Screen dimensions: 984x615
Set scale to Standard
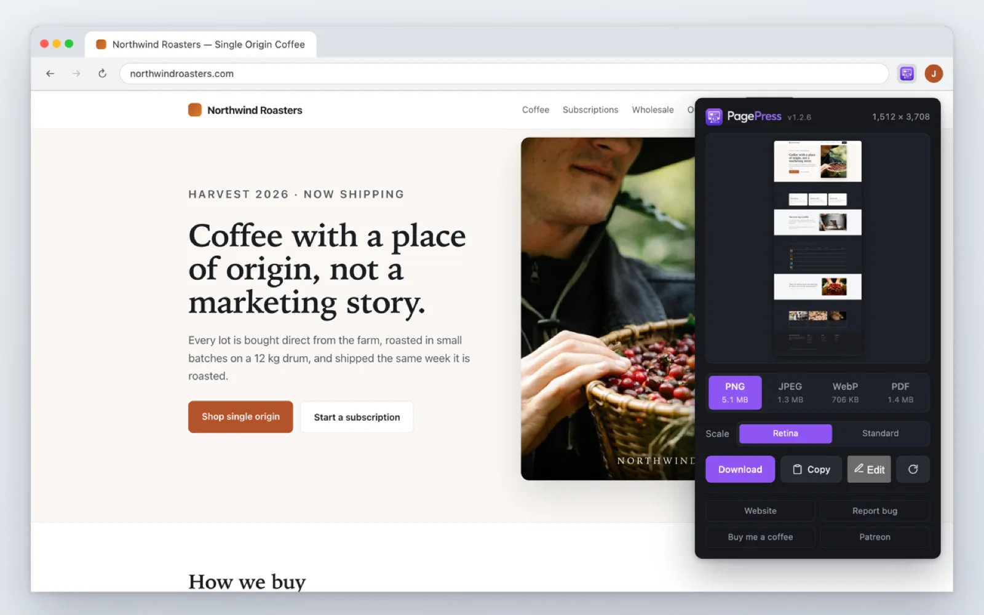click(x=880, y=434)
